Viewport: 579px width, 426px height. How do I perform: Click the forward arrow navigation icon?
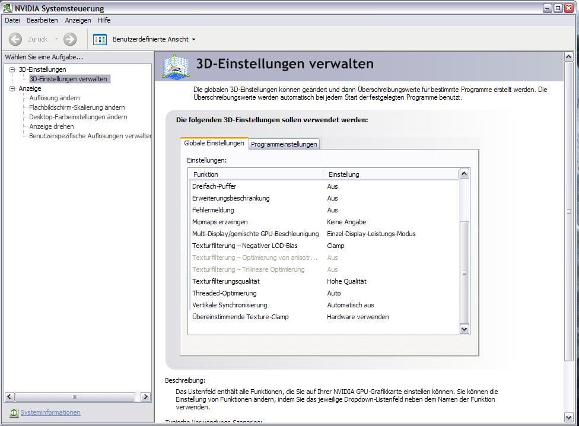[70, 39]
